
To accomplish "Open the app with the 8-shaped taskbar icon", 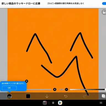I will coord(53,103).
